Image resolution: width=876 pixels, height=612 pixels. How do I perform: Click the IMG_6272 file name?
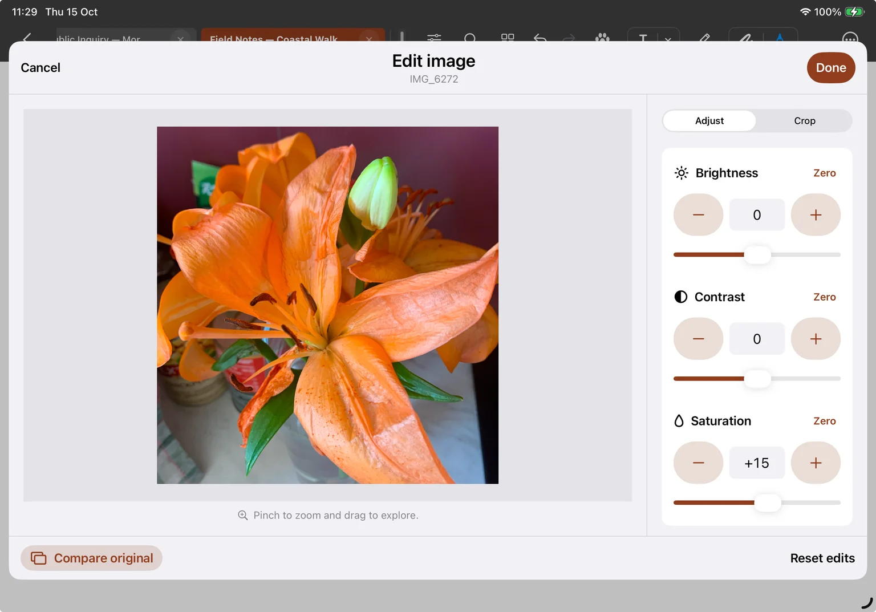tap(433, 79)
